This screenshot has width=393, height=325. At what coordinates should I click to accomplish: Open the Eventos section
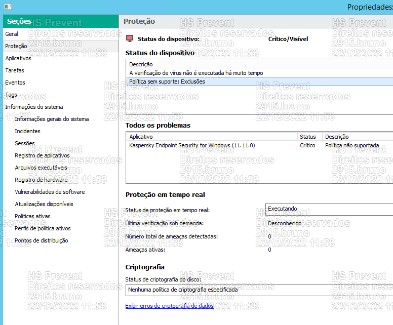click(15, 83)
